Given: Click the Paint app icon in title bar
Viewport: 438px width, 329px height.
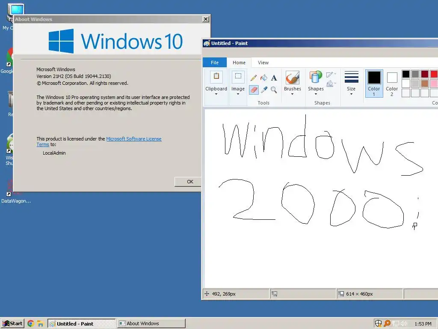Looking at the screenshot, I should [x=207, y=43].
